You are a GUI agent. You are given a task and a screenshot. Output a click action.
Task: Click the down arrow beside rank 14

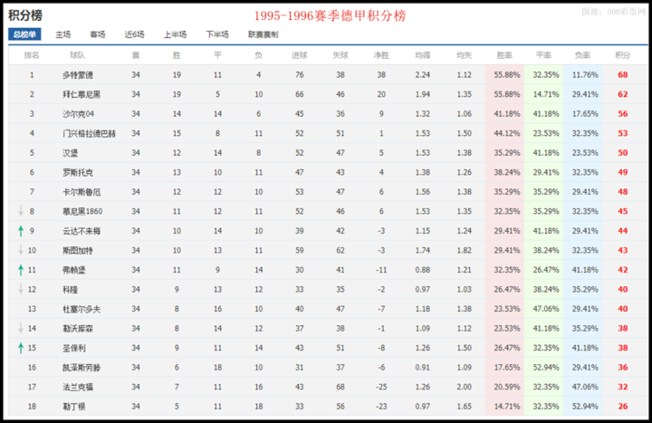(x=19, y=328)
